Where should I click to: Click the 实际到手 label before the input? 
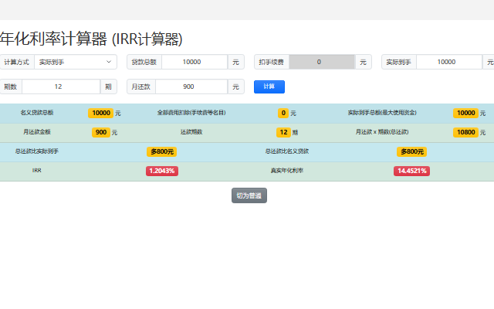coord(399,62)
